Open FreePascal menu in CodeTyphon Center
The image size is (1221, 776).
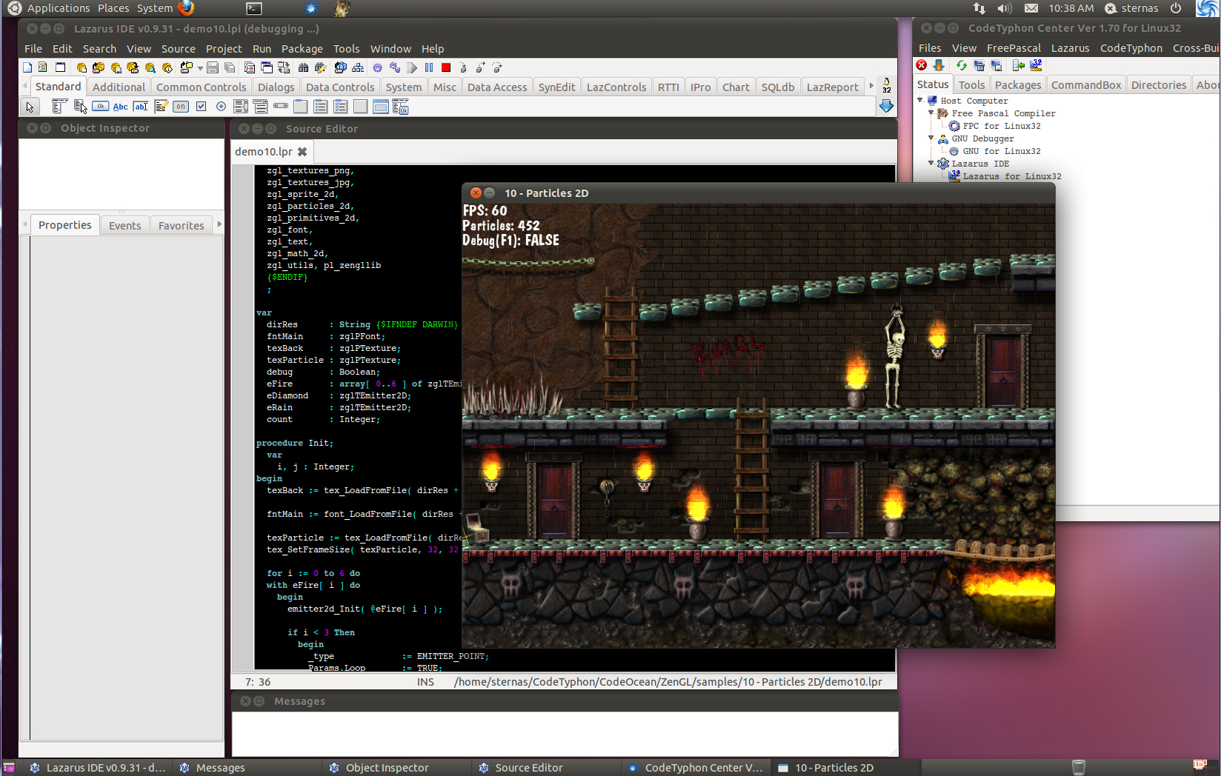(x=1013, y=48)
